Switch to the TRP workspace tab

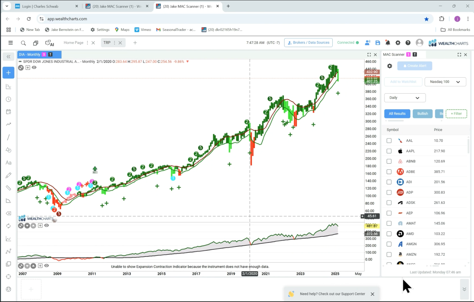pos(107,43)
